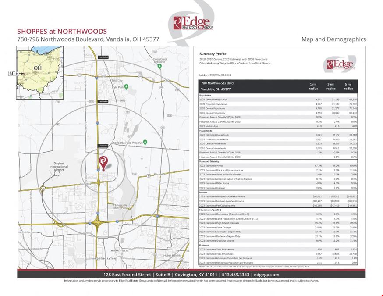Click the Ohio state inset map
Image resolution: width=383 pixels, height=296 pixels.
coord(40,73)
